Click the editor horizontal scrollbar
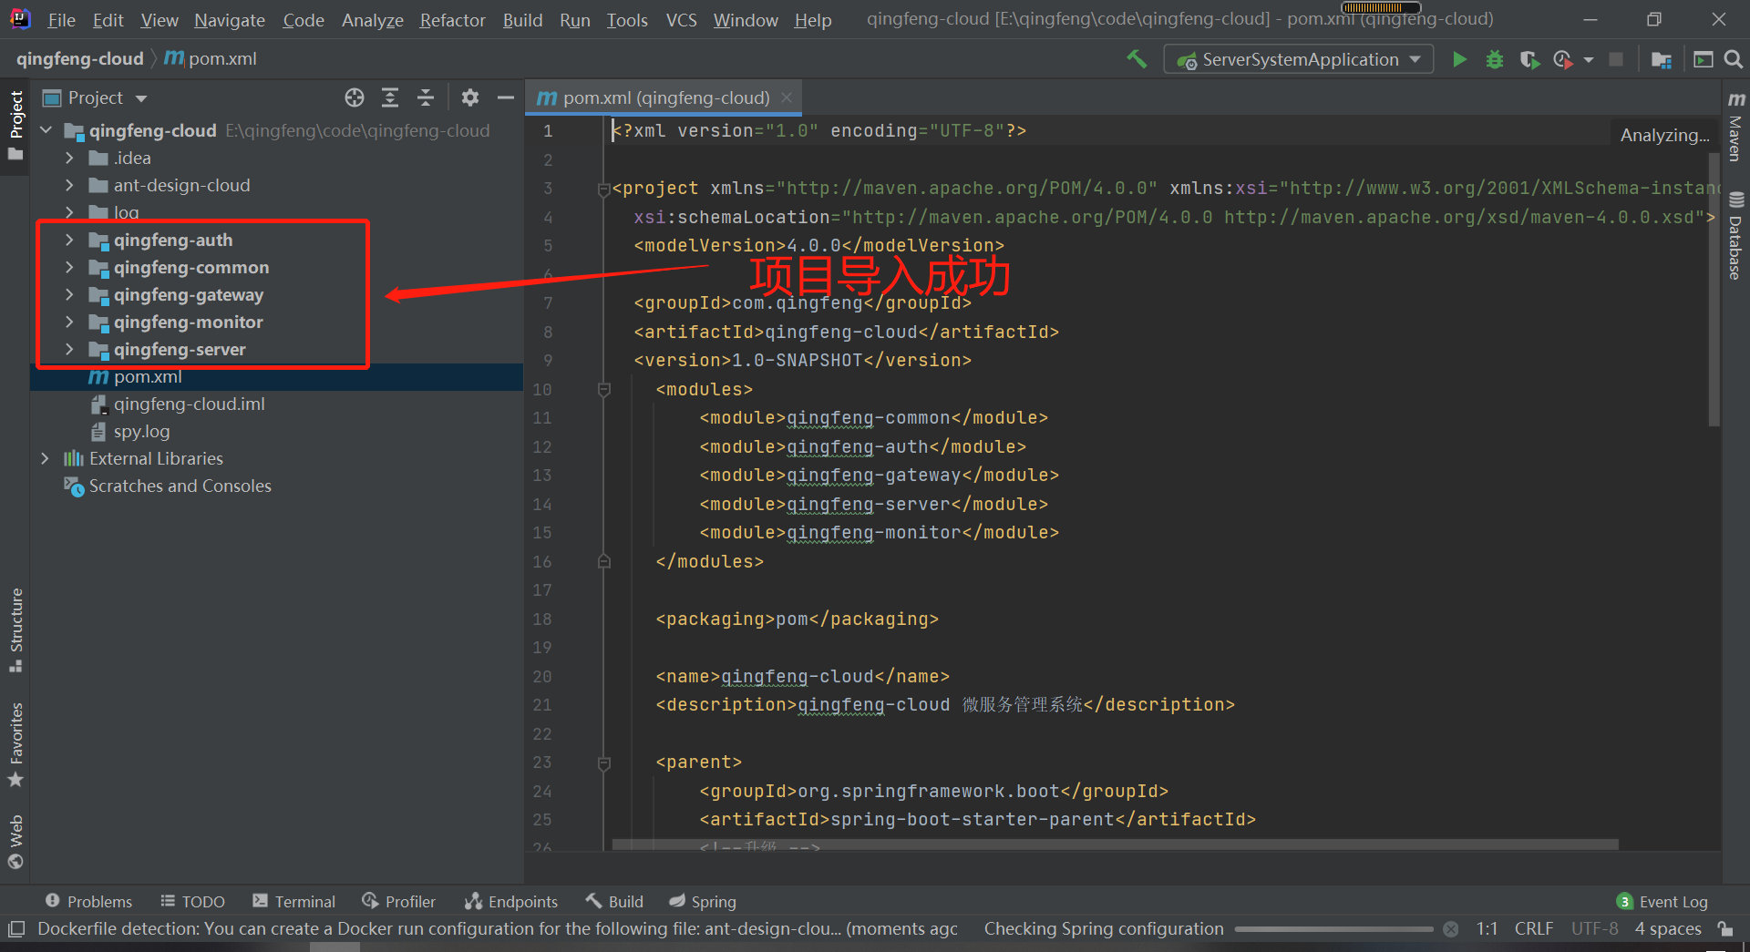1750x952 pixels. click(x=1115, y=845)
